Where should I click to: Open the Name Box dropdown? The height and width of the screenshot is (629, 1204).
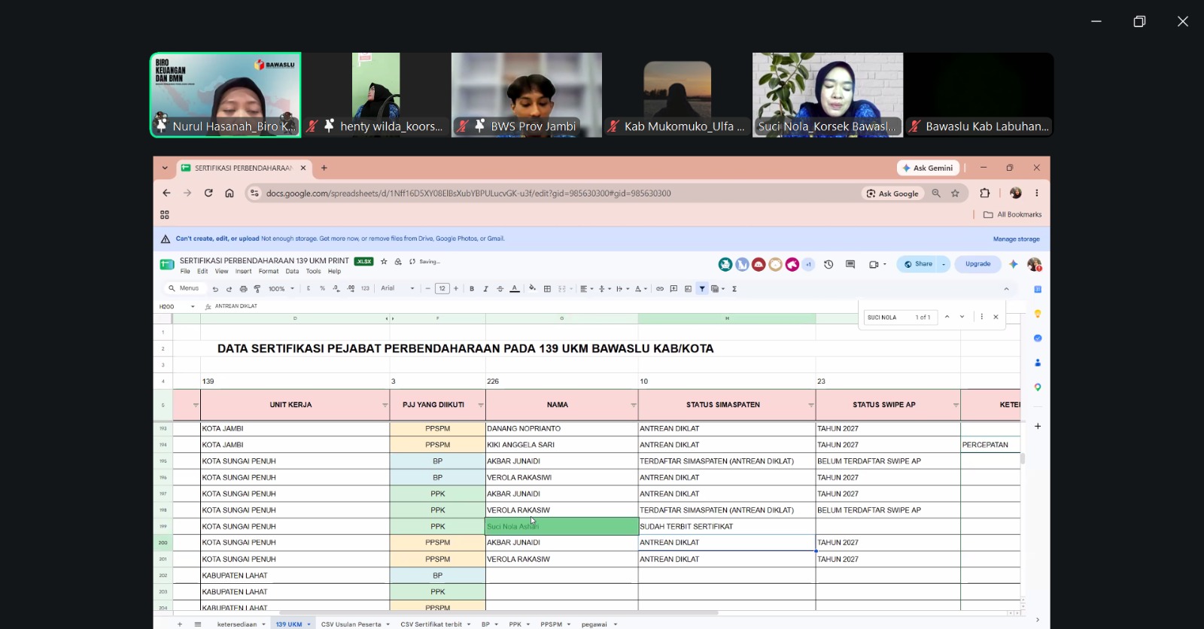193,307
